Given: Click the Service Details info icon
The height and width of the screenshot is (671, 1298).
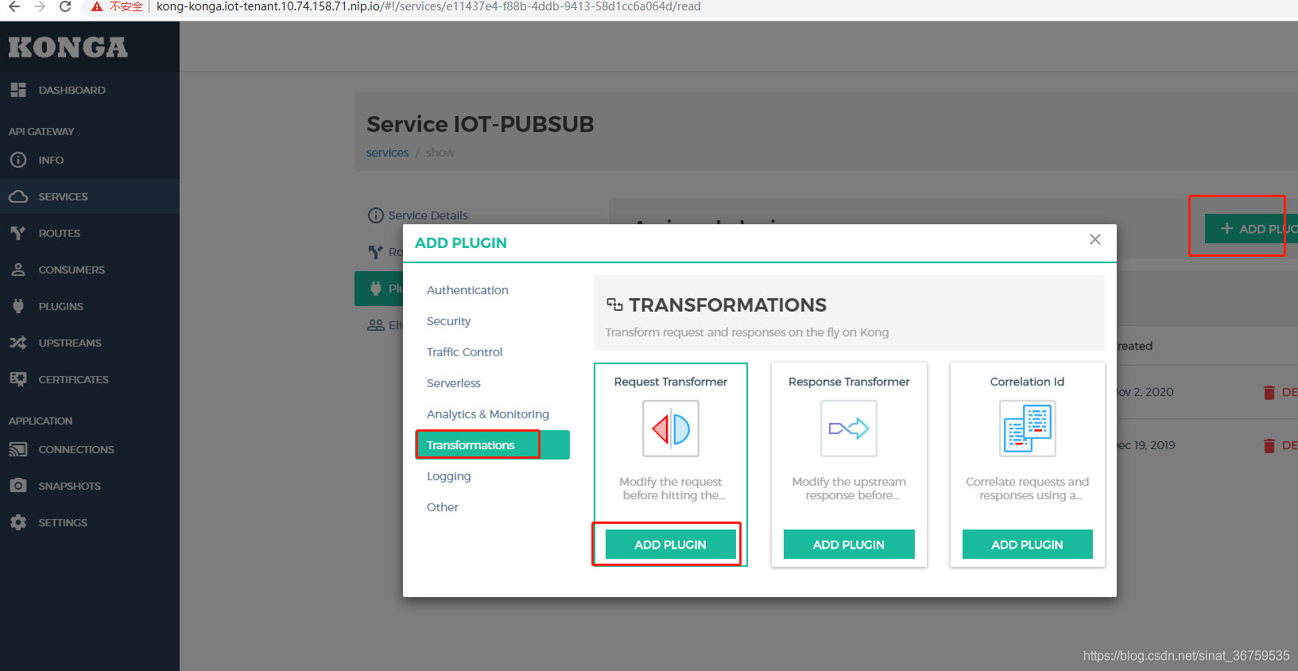Looking at the screenshot, I should 376,215.
